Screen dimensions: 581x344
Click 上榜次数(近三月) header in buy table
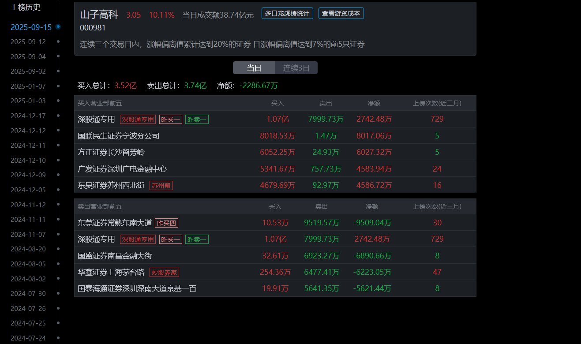[x=437, y=103]
